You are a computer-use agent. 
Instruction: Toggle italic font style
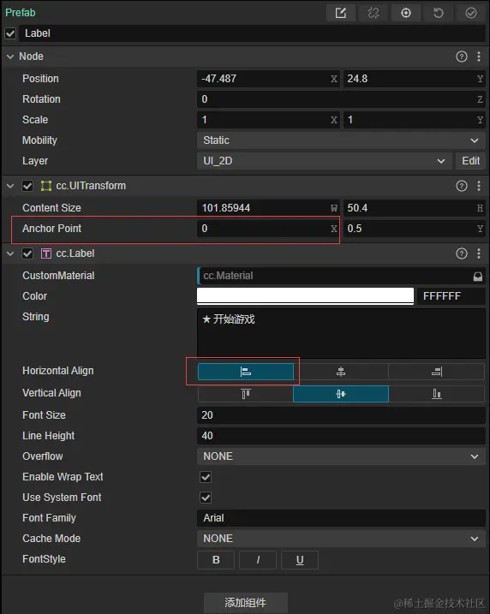(258, 560)
